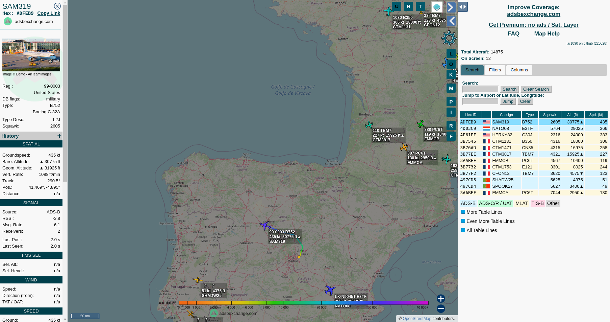Expand History with the plus icon
The image size is (610, 322).
[59, 136]
